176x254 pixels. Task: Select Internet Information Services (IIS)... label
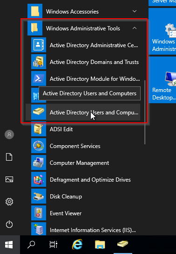pos(93,230)
